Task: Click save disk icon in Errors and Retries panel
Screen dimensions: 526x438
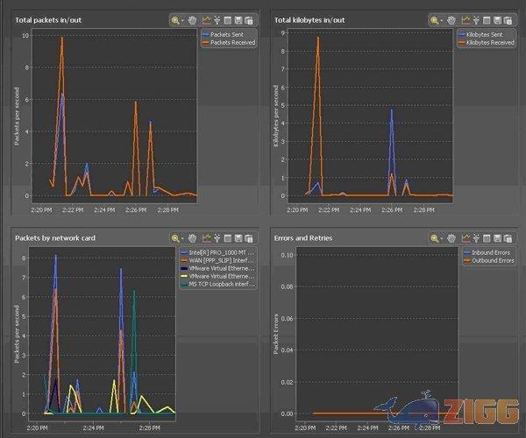Action: [498, 237]
